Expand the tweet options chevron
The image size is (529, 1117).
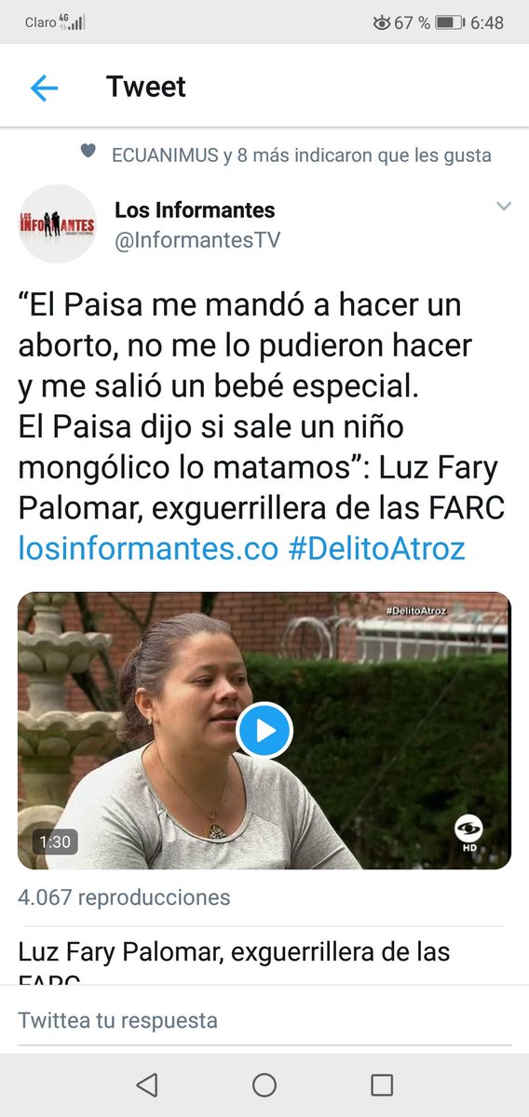tap(504, 207)
